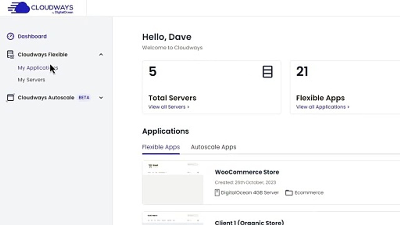Image resolution: width=400 pixels, height=225 pixels.
Task: Click the Hello, Dave heading
Action: pyautogui.click(x=167, y=37)
